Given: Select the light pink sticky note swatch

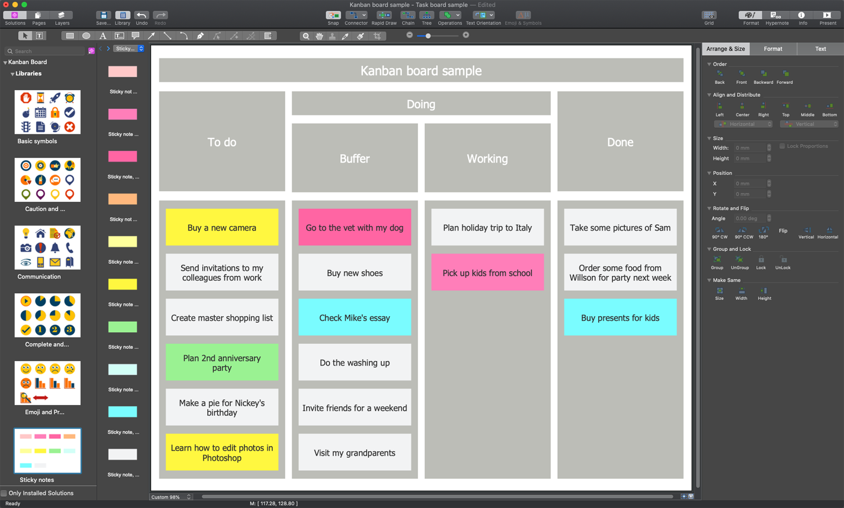Looking at the screenshot, I should tap(123, 71).
